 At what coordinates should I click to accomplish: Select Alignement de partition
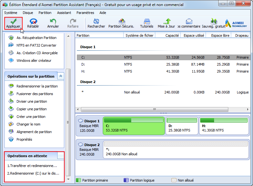pyautogui.click(x=30, y=132)
